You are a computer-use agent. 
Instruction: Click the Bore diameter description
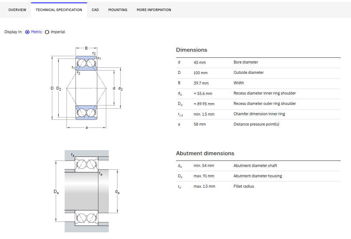(x=246, y=62)
